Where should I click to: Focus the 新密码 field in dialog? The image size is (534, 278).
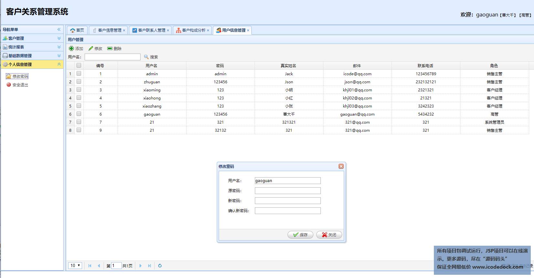pos(288,201)
